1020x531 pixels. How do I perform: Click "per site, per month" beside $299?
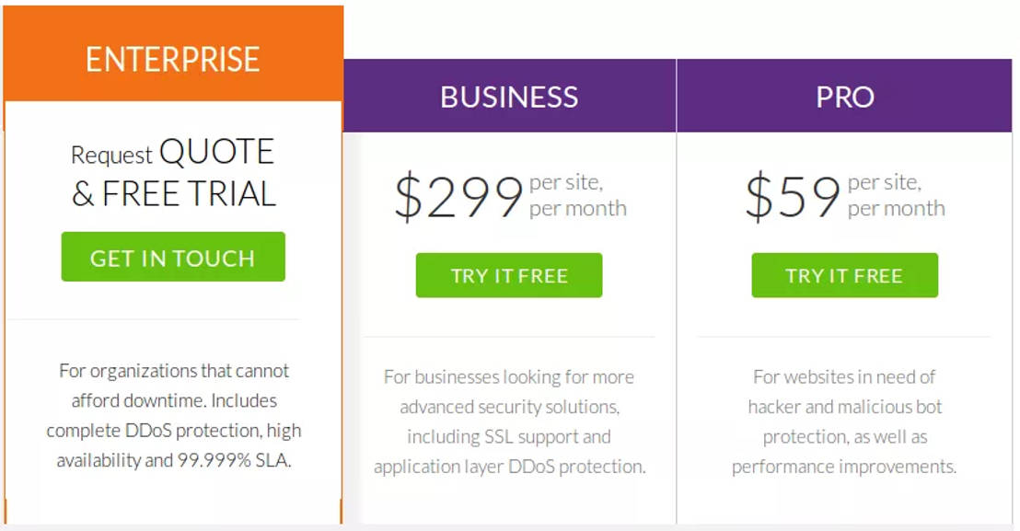[x=577, y=195]
